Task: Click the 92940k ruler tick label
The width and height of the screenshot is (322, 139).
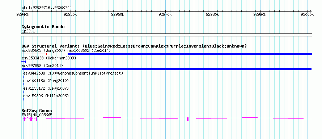Action: pos(23,14)
